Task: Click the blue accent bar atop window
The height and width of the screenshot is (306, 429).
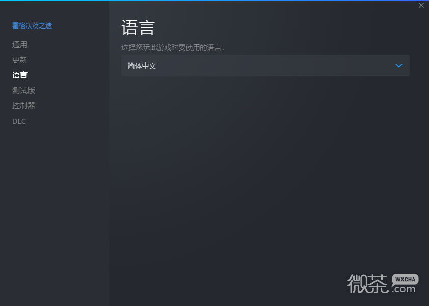Action: click(x=214, y=1)
